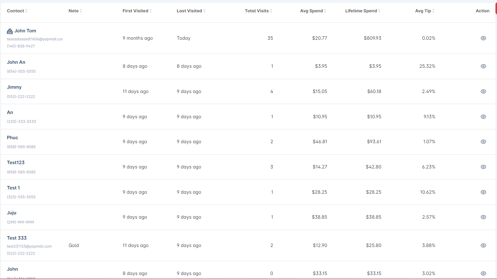The height and width of the screenshot is (279, 497).
Task: Sort by Avg Spend column
Action: tap(313, 11)
